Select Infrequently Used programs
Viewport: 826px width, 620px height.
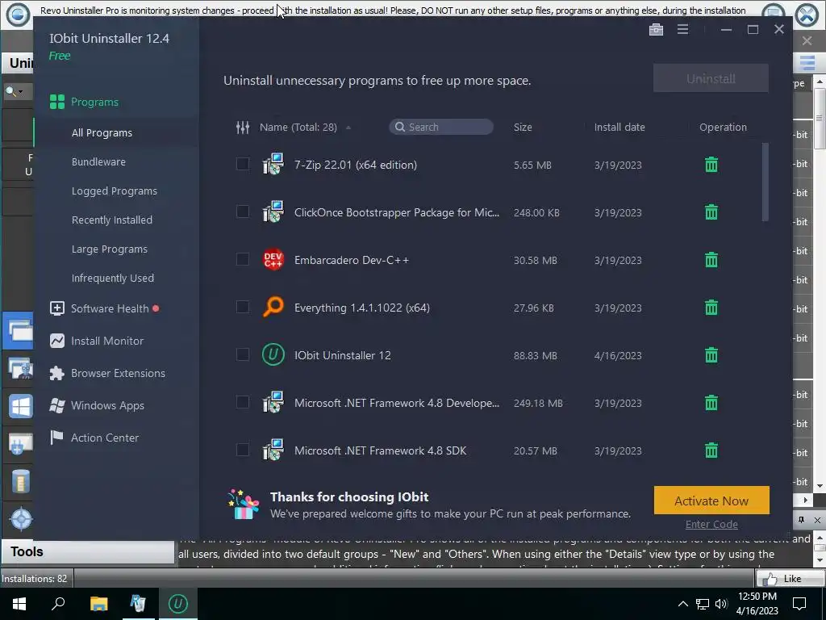(x=113, y=278)
